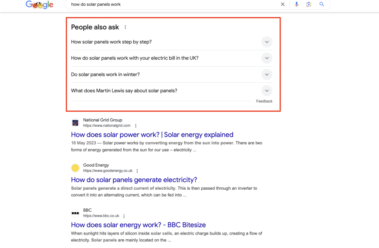Start voice search with microphone icon
The width and height of the screenshot is (379, 248).
[x=297, y=4]
